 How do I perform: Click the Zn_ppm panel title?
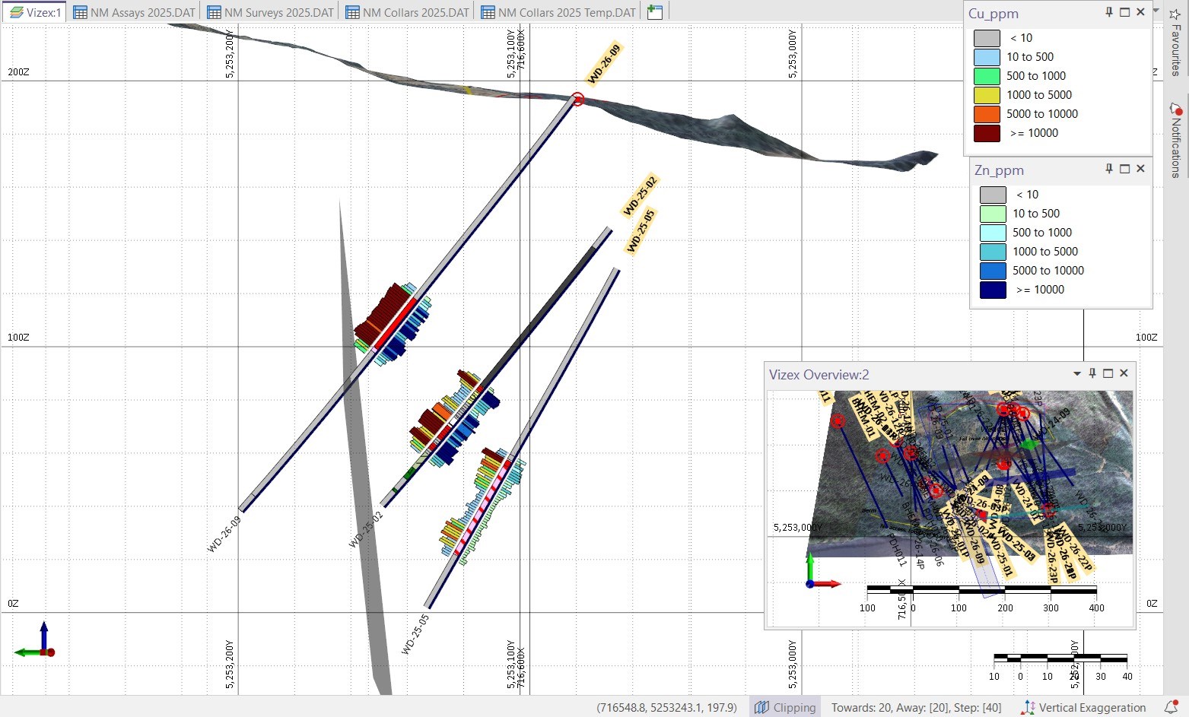coord(999,170)
